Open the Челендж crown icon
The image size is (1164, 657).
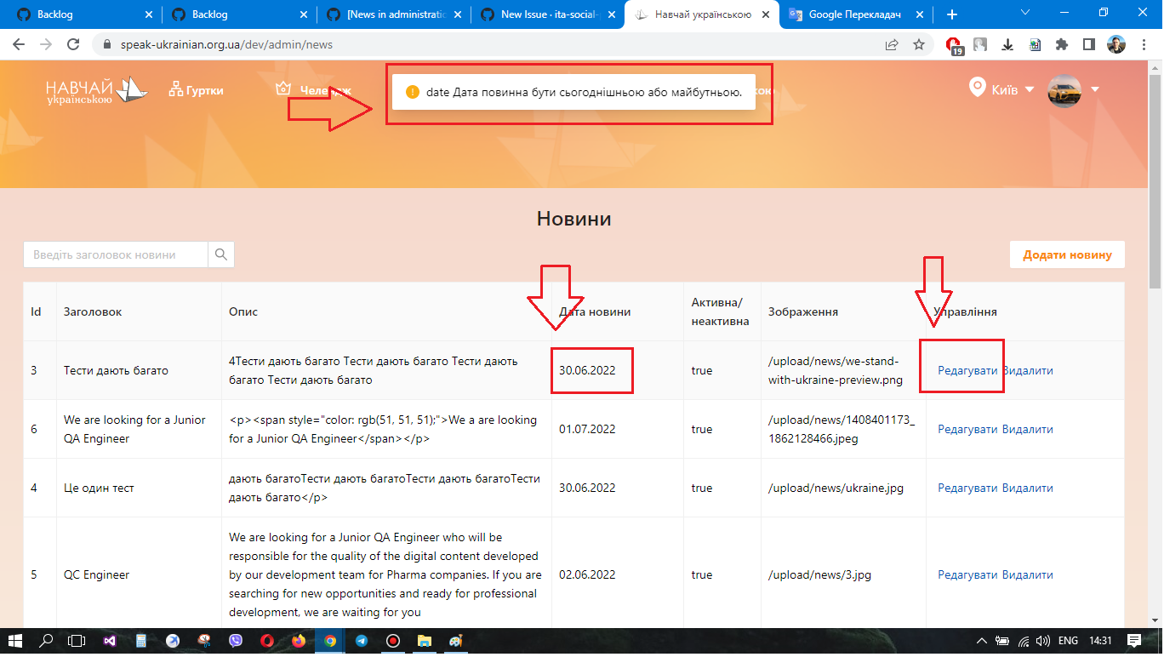(x=282, y=89)
